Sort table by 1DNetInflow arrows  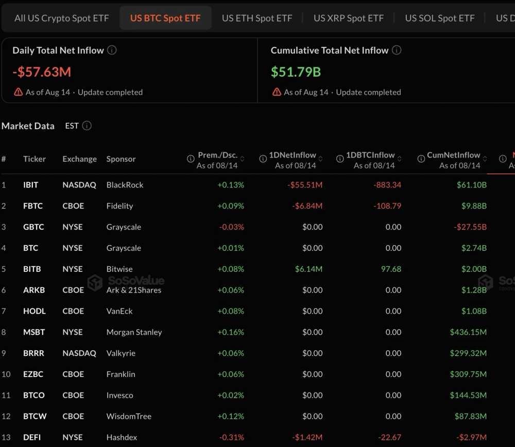(320, 159)
